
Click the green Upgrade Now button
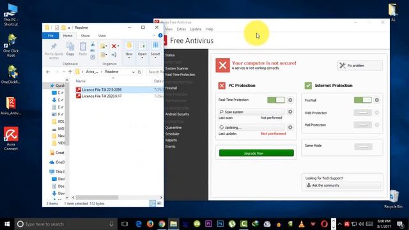coord(256,153)
